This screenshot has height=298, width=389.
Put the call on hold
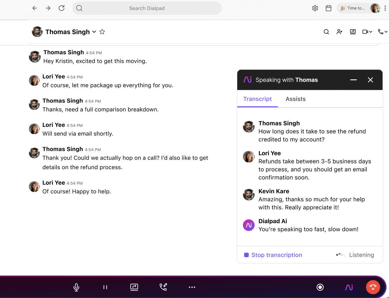(105, 287)
